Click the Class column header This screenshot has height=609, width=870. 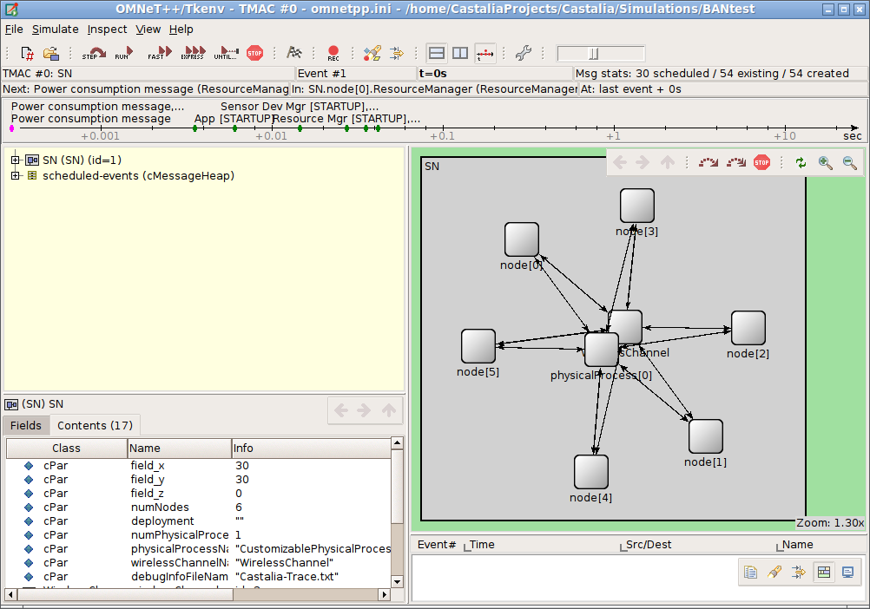[x=67, y=449]
